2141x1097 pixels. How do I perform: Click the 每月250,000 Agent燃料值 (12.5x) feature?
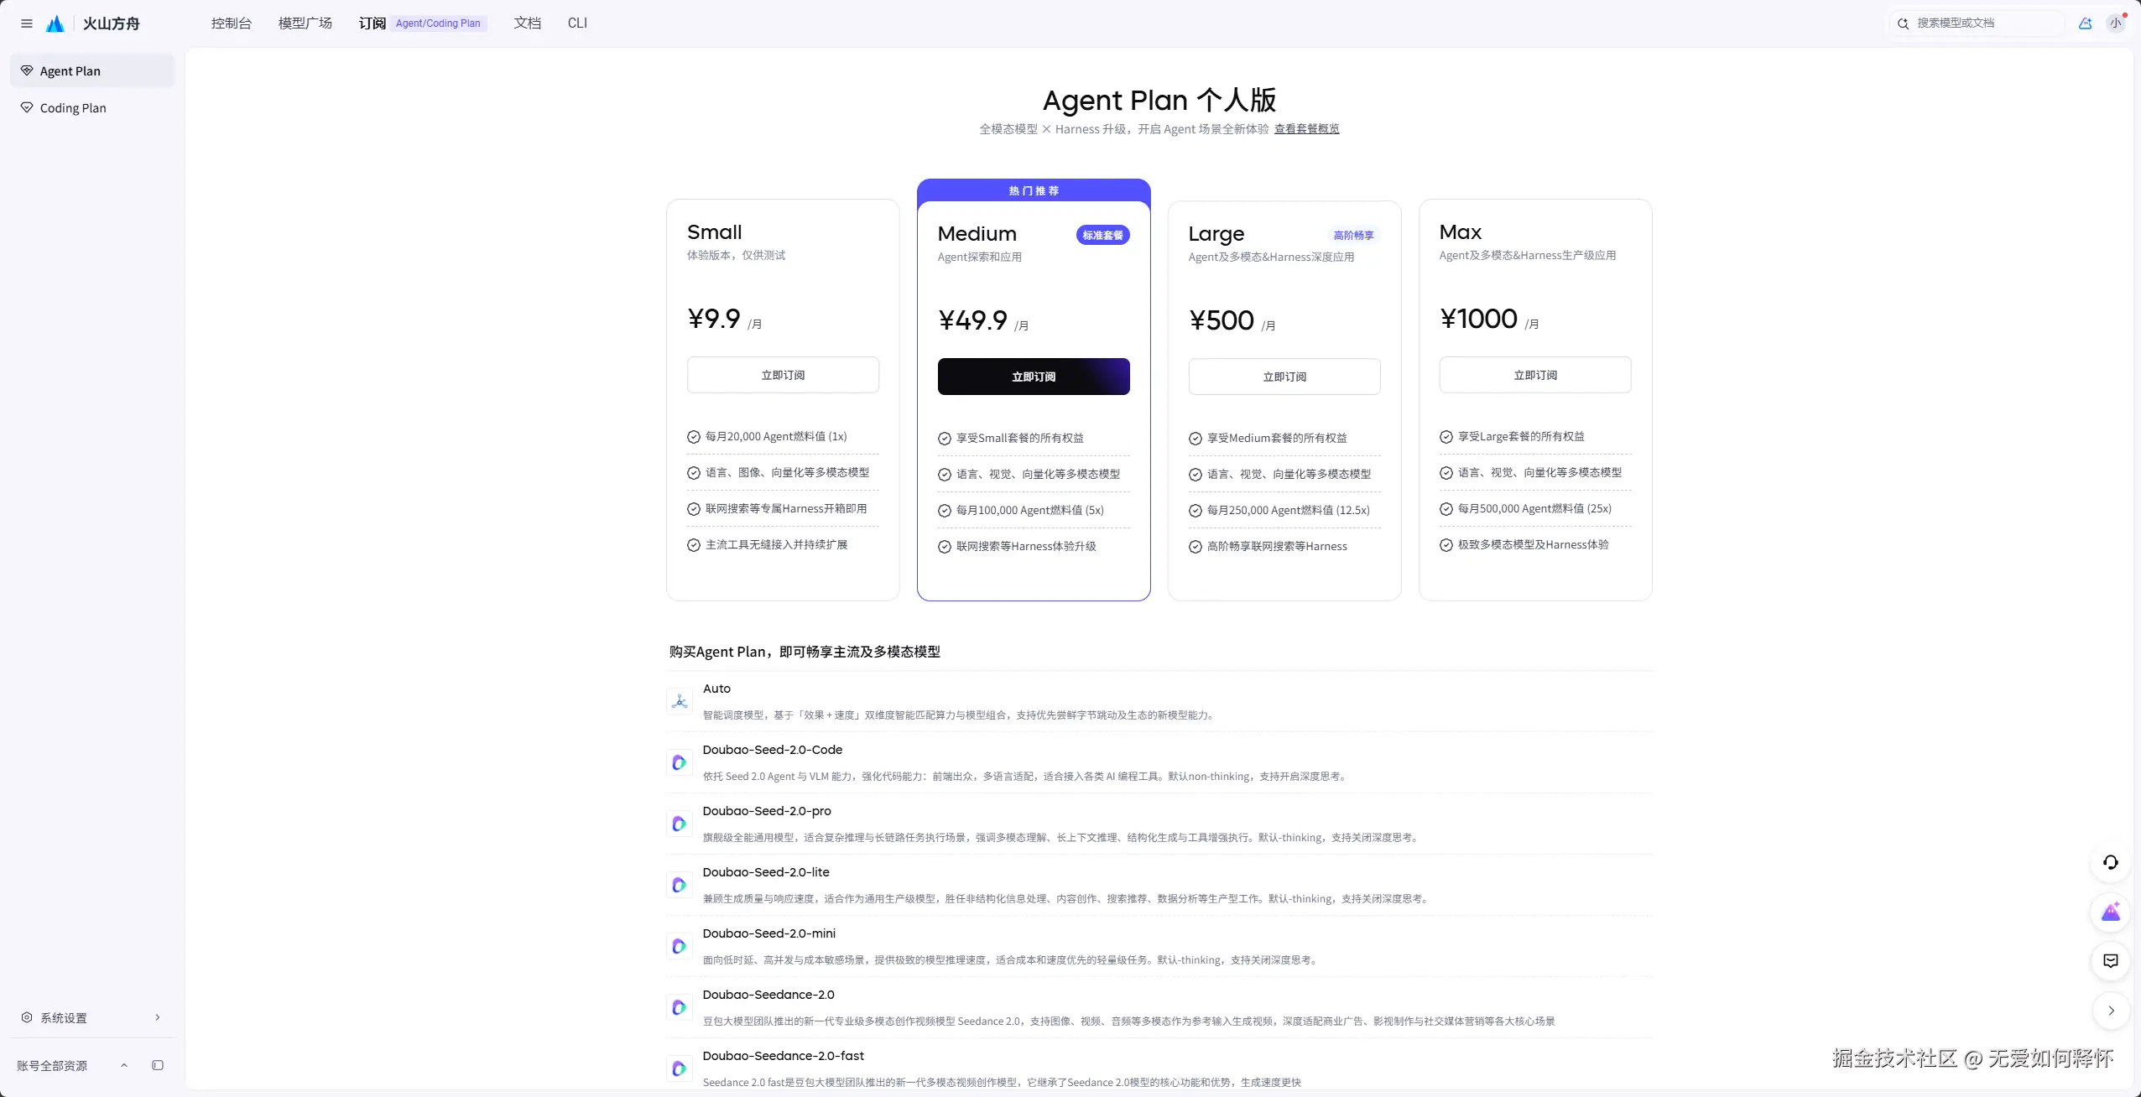tap(1289, 510)
